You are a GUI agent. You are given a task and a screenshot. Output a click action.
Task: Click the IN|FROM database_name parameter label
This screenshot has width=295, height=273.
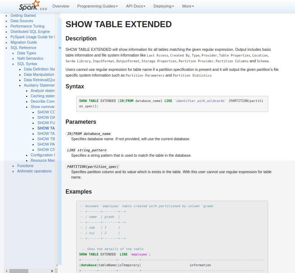(89, 134)
